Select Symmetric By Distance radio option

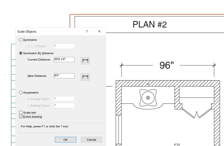[x=21, y=53]
